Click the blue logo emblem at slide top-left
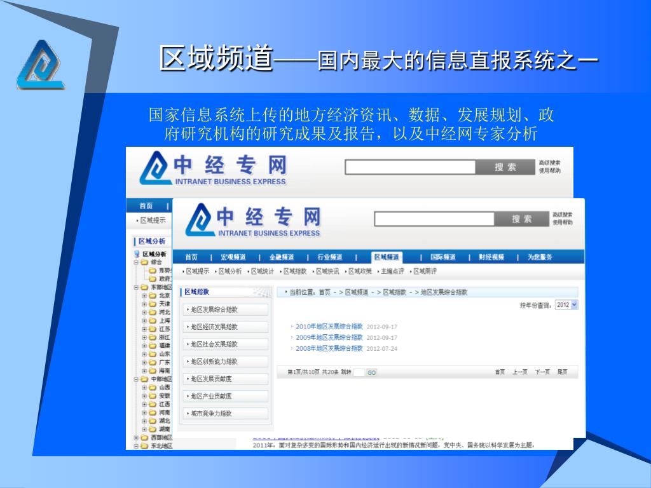 point(41,65)
